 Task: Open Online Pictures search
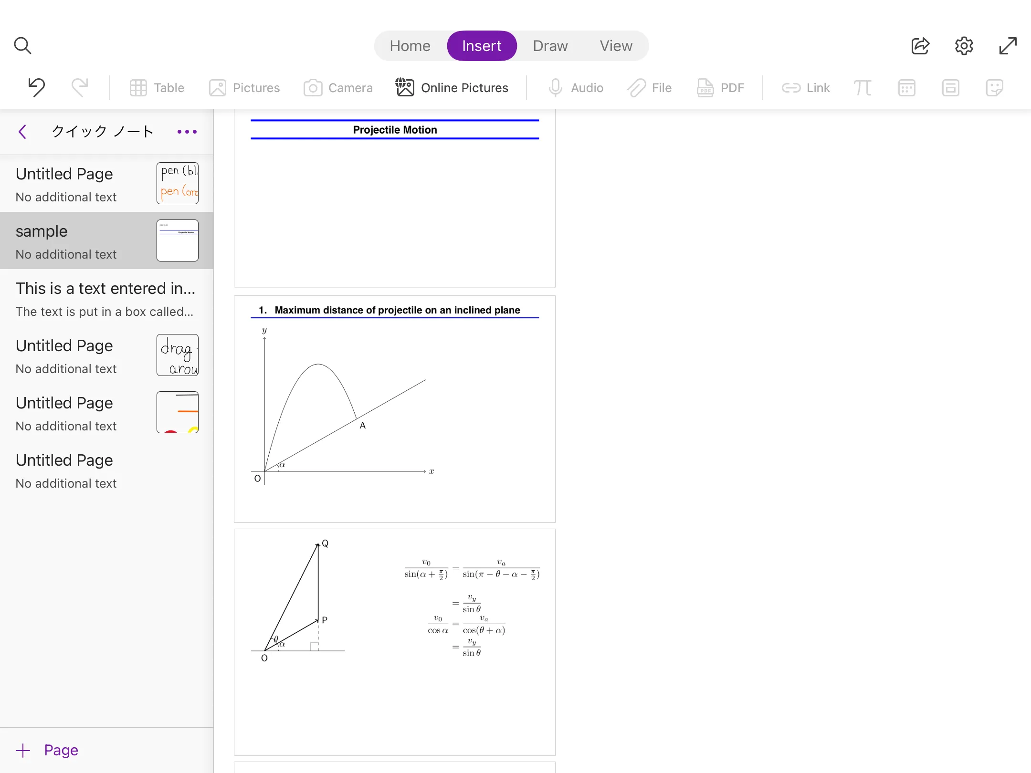tap(452, 88)
